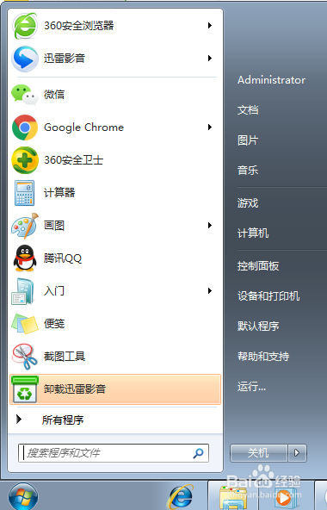Click the 所有程序 label
The width and height of the screenshot is (327, 510).
coord(63,420)
